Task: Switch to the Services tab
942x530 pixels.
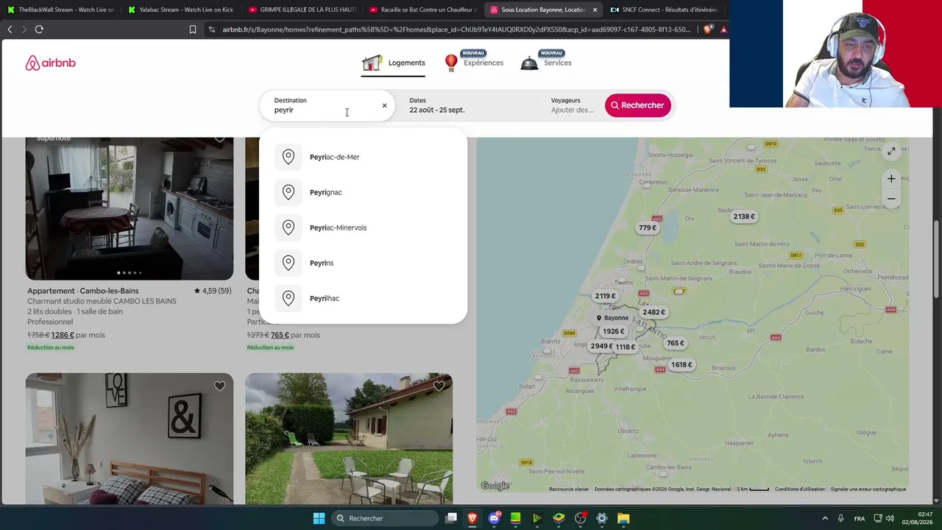Action: tap(546, 63)
